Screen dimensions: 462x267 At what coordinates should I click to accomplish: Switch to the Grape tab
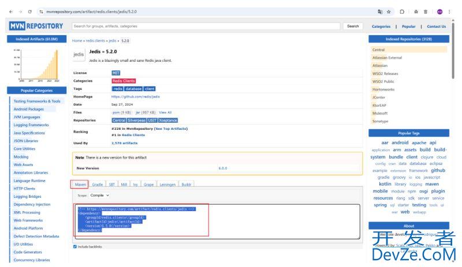click(x=148, y=185)
